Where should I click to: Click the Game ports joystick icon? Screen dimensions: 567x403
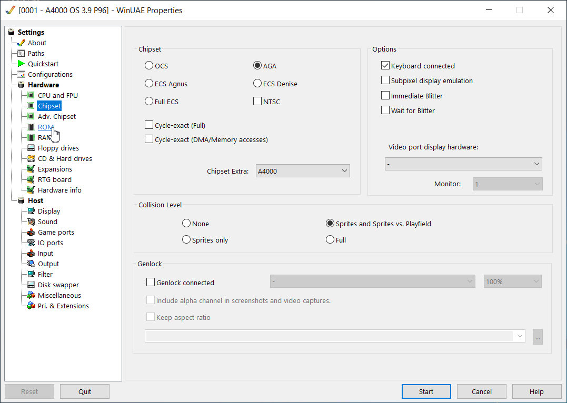[32, 232]
